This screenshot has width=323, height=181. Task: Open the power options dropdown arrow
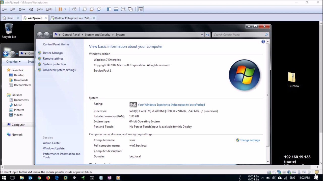[x=65, y=9]
